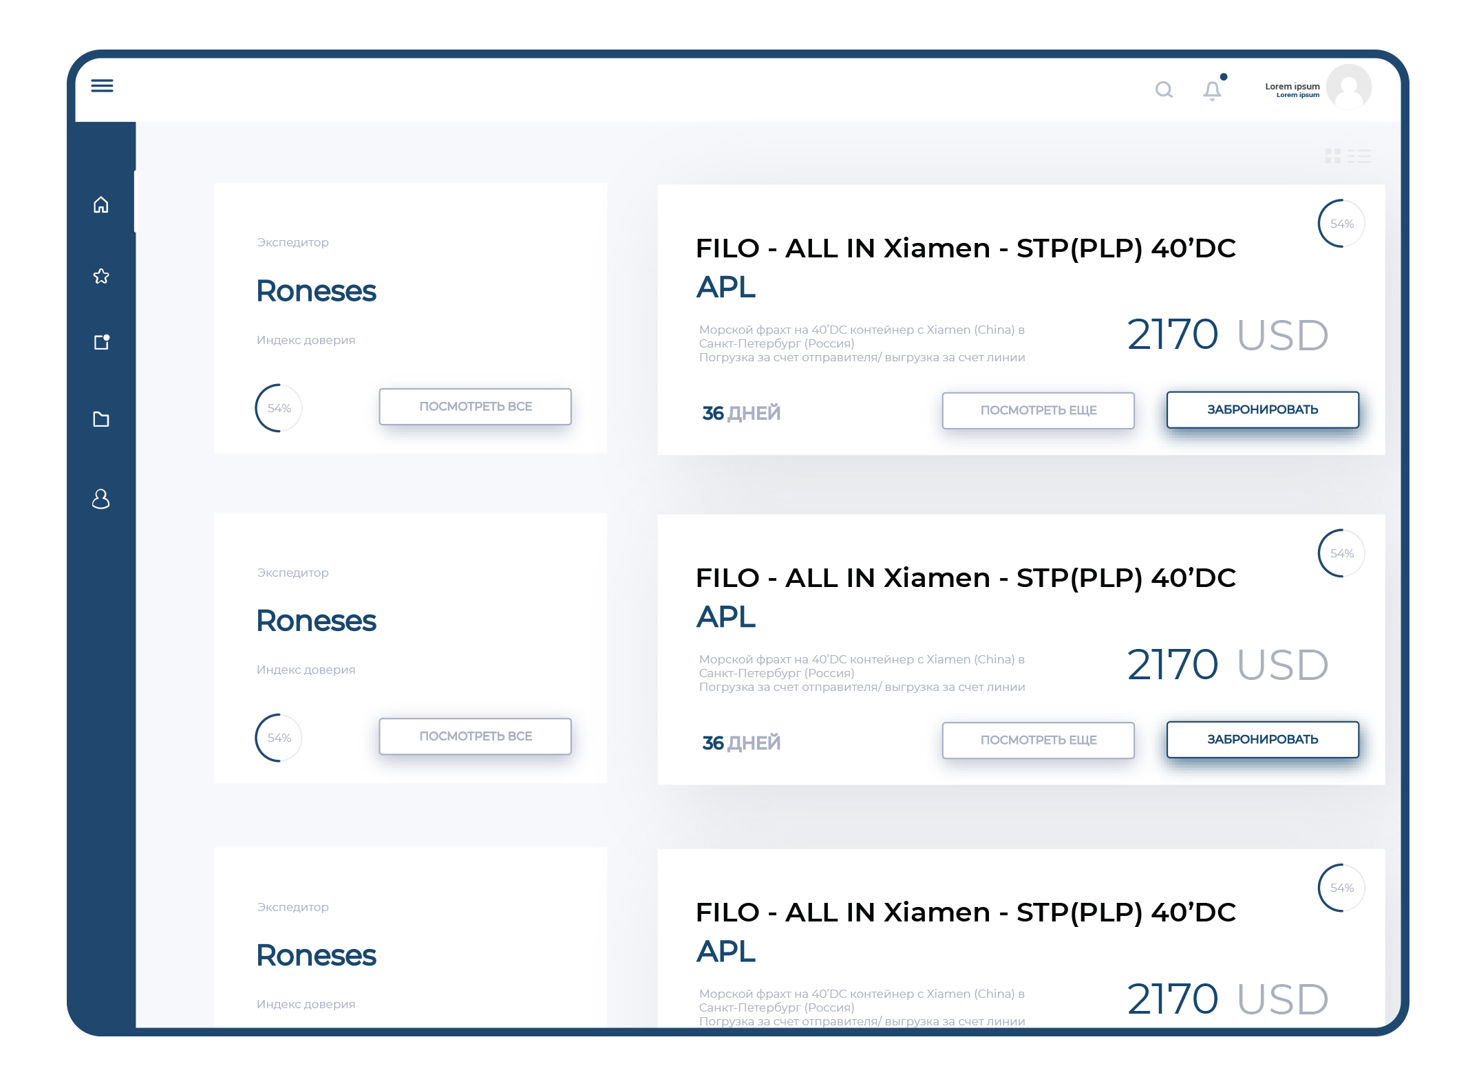Switch to grid view layout
Screen dimensions: 1479x1088
tap(1332, 156)
